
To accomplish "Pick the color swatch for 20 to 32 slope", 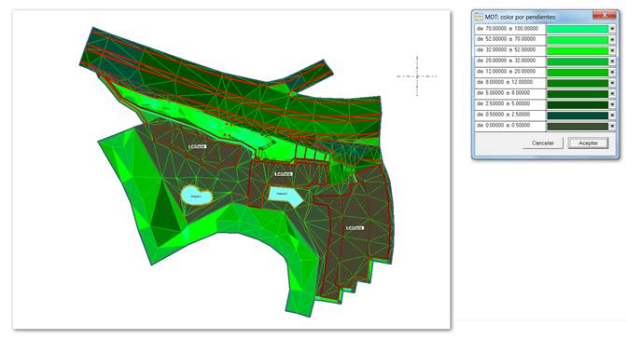I will (578, 61).
